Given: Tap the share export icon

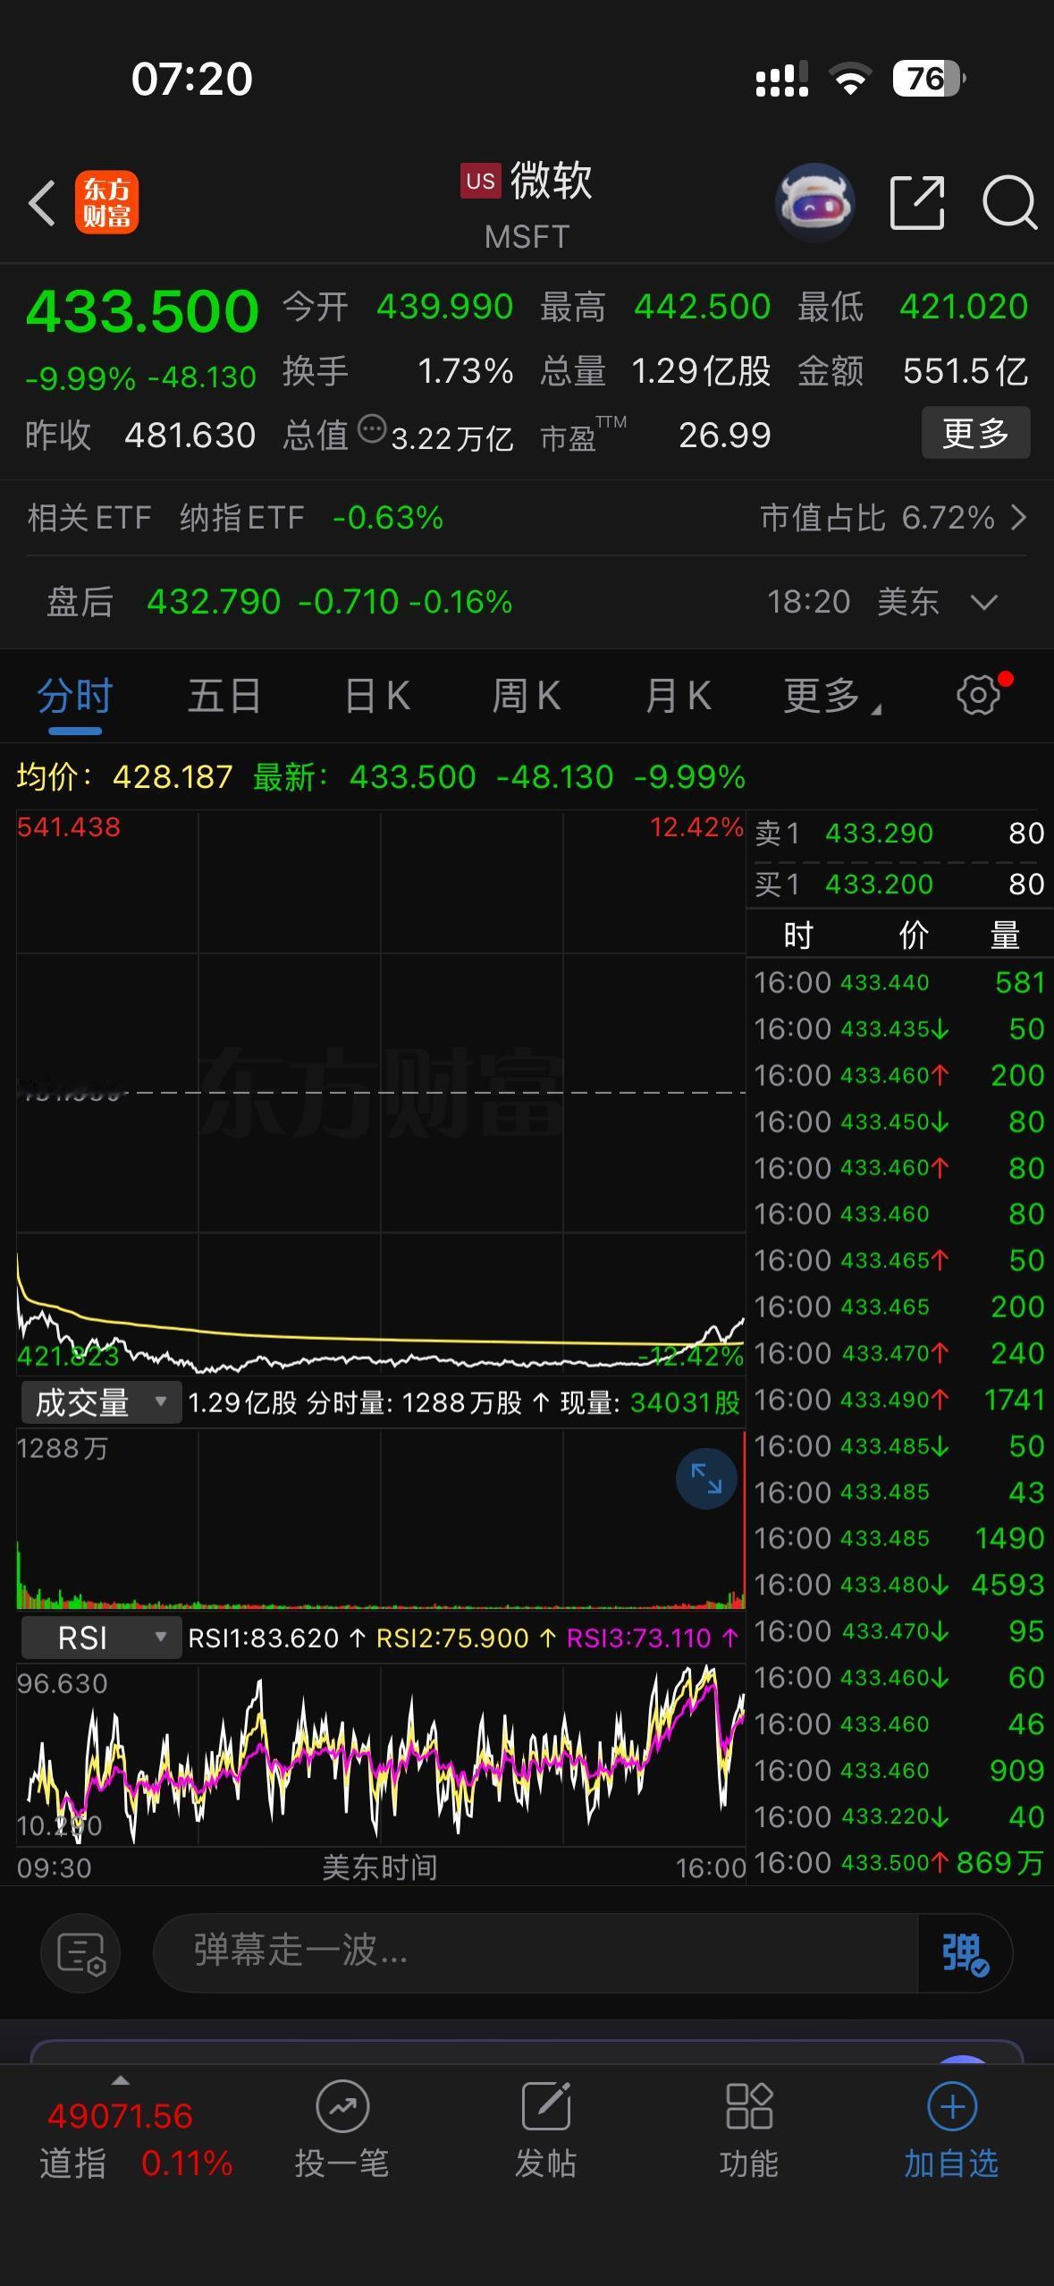Looking at the screenshot, I should coord(917,203).
